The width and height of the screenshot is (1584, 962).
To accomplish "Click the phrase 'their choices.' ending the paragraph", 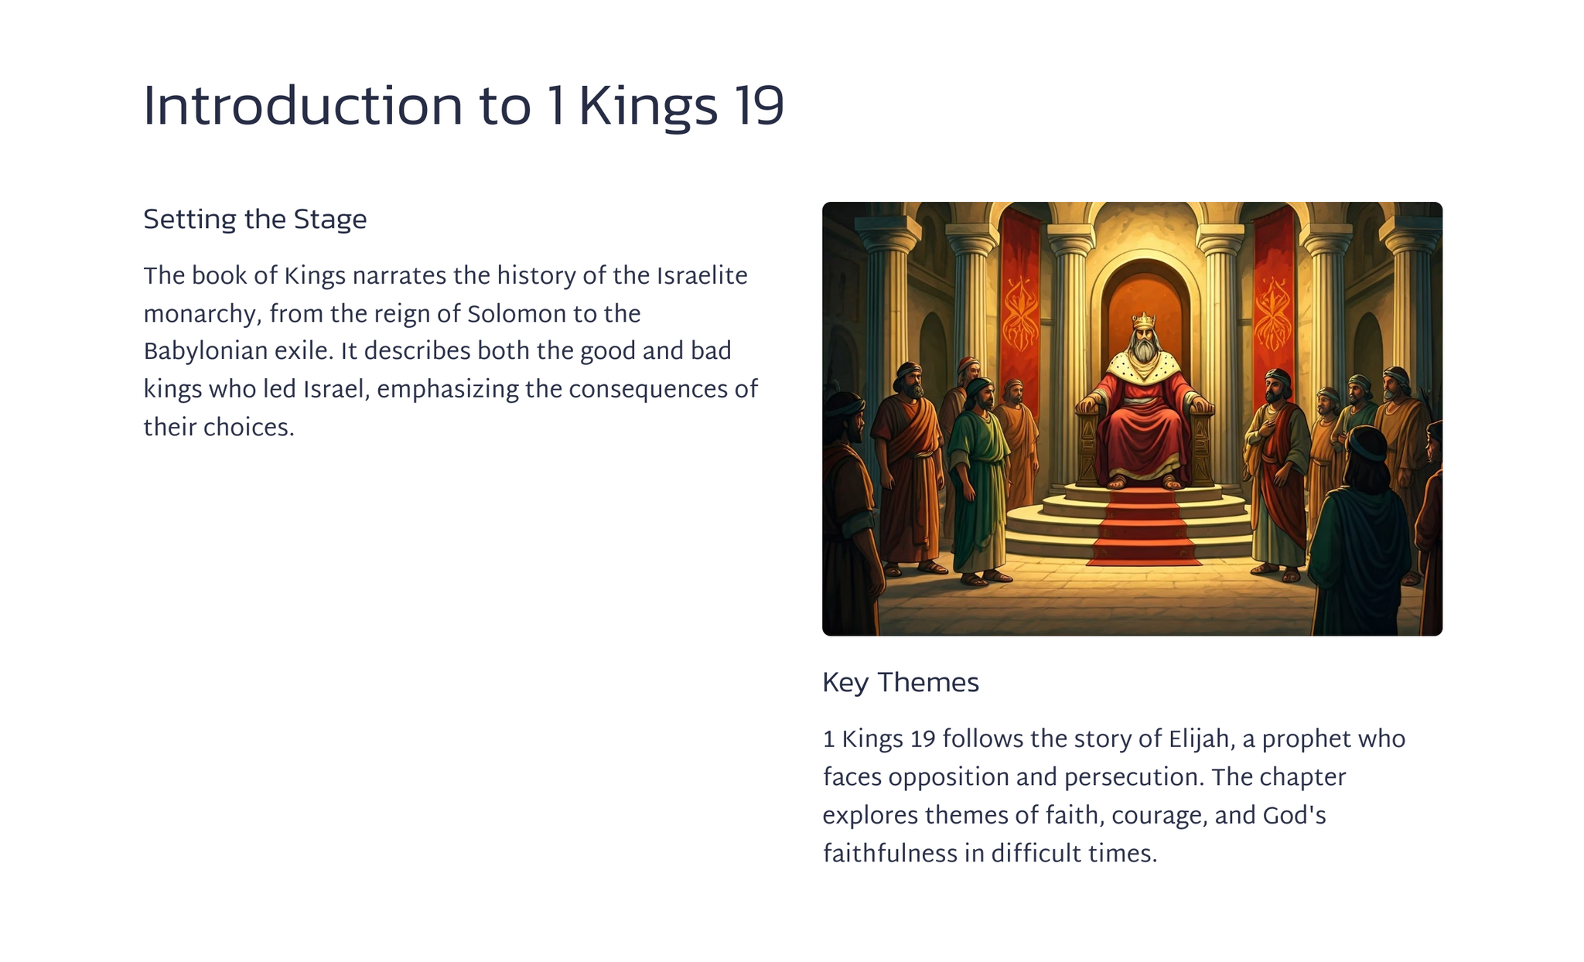I will coord(219,428).
